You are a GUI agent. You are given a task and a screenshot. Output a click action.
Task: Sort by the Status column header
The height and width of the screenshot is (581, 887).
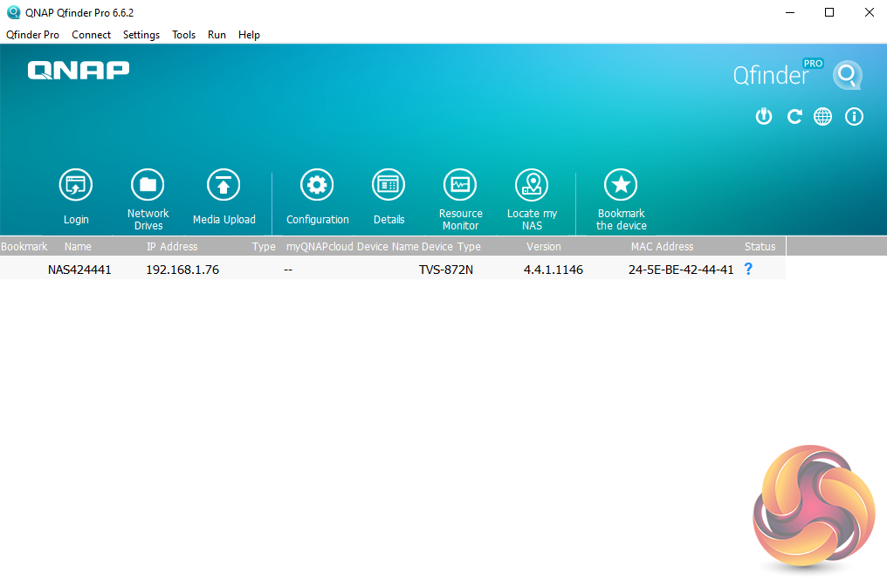click(760, 246)
